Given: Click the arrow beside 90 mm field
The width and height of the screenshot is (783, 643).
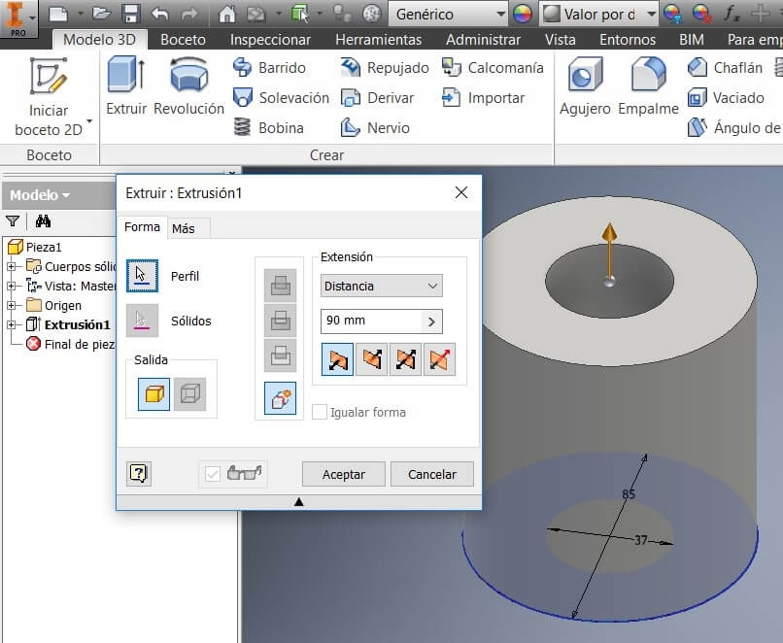Looking at the screenshot, I should (x=432, y=321).
